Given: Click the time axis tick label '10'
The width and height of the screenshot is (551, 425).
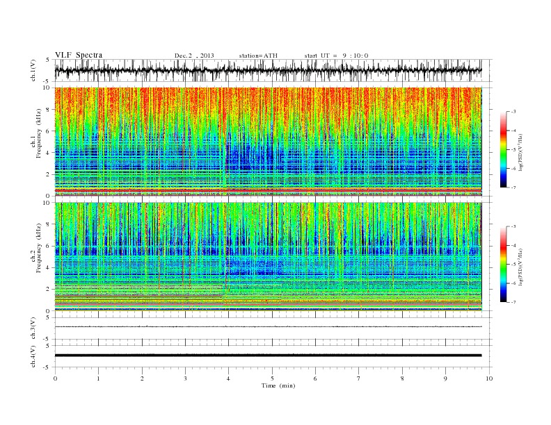Looking at the screenshot, I should 489,378.
